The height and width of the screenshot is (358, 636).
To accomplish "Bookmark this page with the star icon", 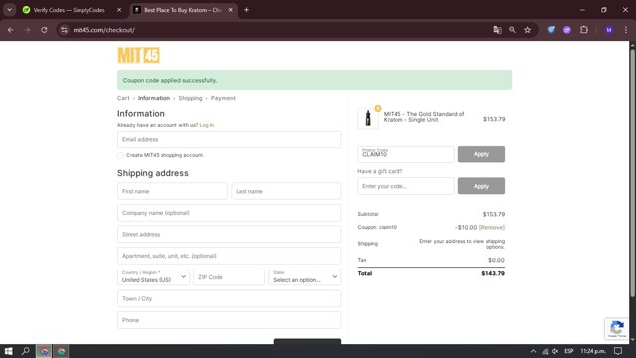I will coord(527,30).
